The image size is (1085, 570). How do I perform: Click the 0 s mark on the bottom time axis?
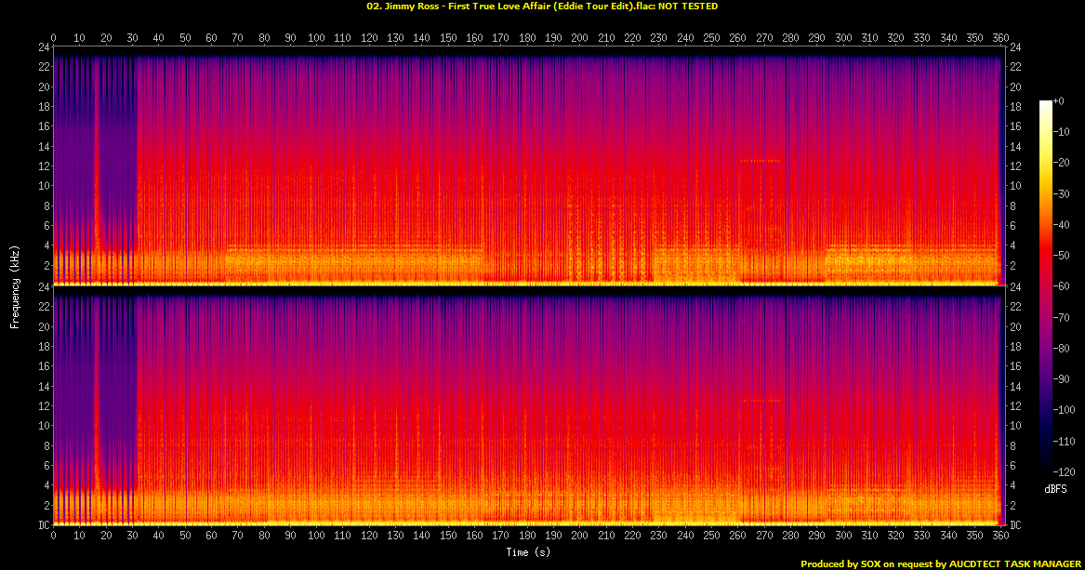(53, 537)
